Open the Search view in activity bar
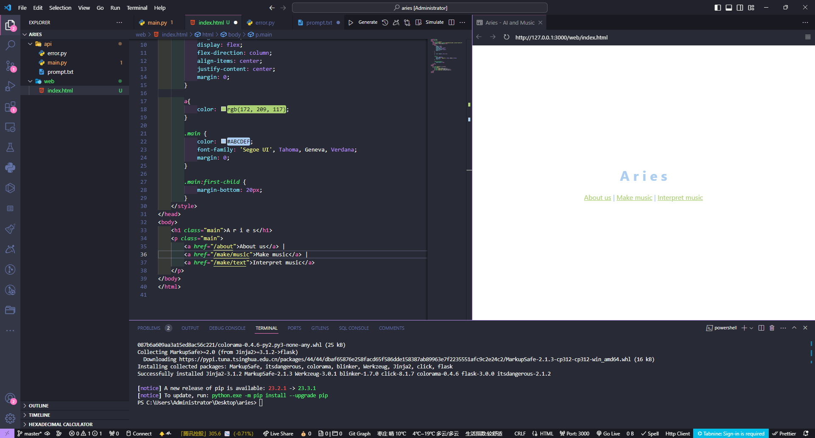Image resolution: width=815 pixels, height=438 pixels. 10,45
